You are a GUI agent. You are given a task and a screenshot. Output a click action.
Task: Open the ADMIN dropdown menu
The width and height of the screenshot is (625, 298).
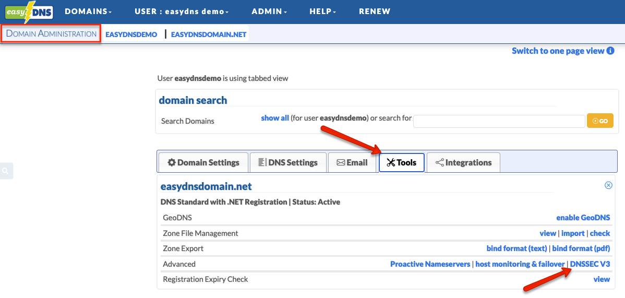[x=269, y=11]
